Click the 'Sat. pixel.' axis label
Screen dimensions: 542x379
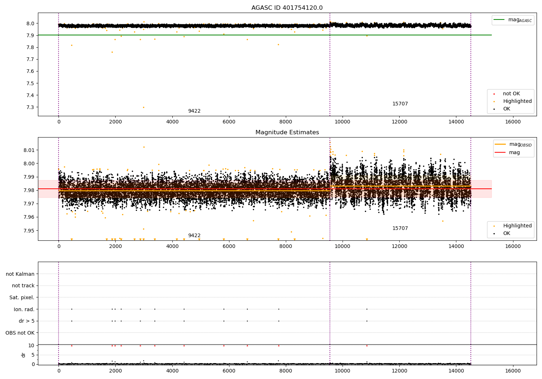22,298
